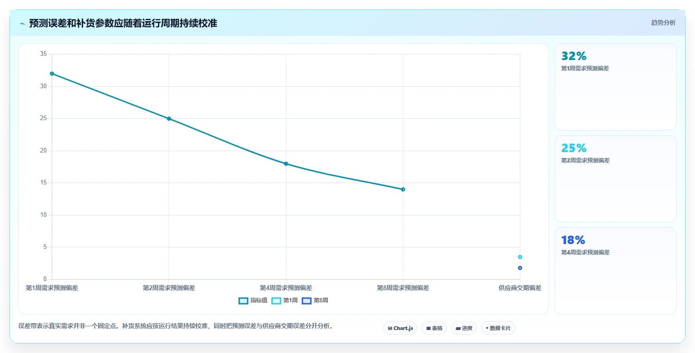
Task: Click the icon inside 进度 chip
Action: point(458,329)
